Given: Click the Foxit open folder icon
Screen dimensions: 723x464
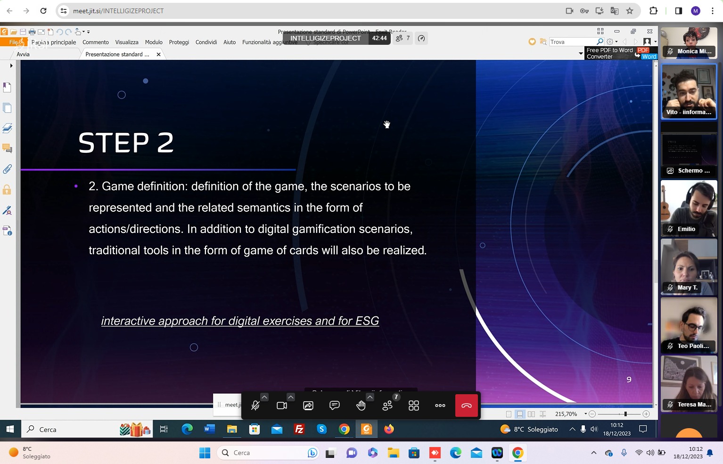Looking at the screenshot, I should pos(14,32).
